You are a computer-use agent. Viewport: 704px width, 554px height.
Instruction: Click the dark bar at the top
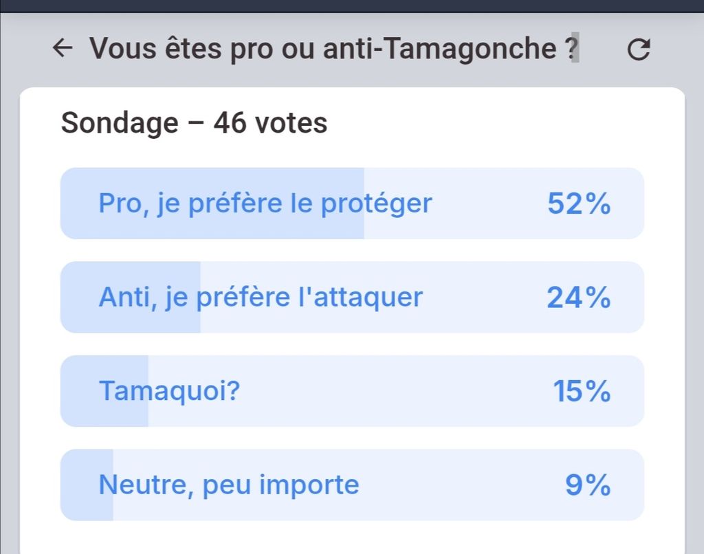352,5
